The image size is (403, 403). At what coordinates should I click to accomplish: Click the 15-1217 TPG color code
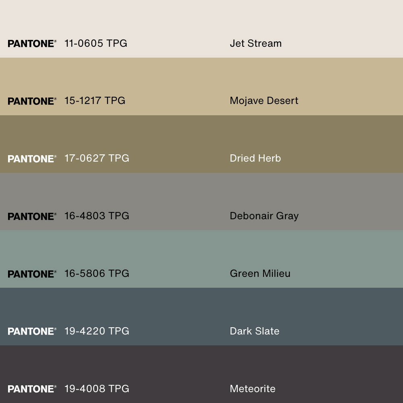(95, 101)
